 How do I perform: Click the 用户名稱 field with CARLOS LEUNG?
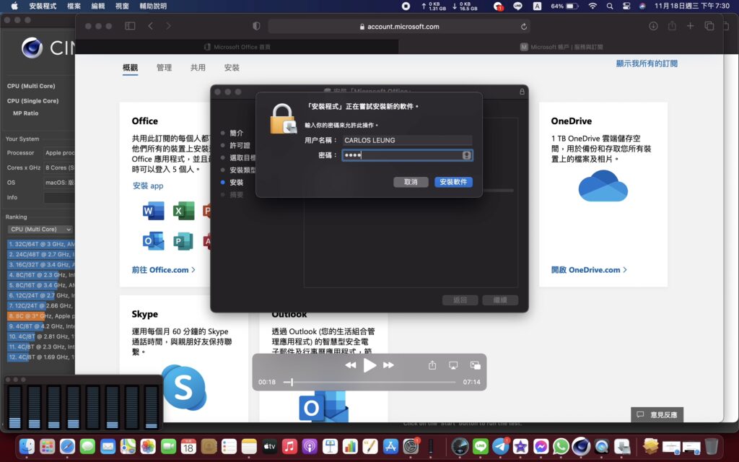pyautogui.click(x=407, y=140)
